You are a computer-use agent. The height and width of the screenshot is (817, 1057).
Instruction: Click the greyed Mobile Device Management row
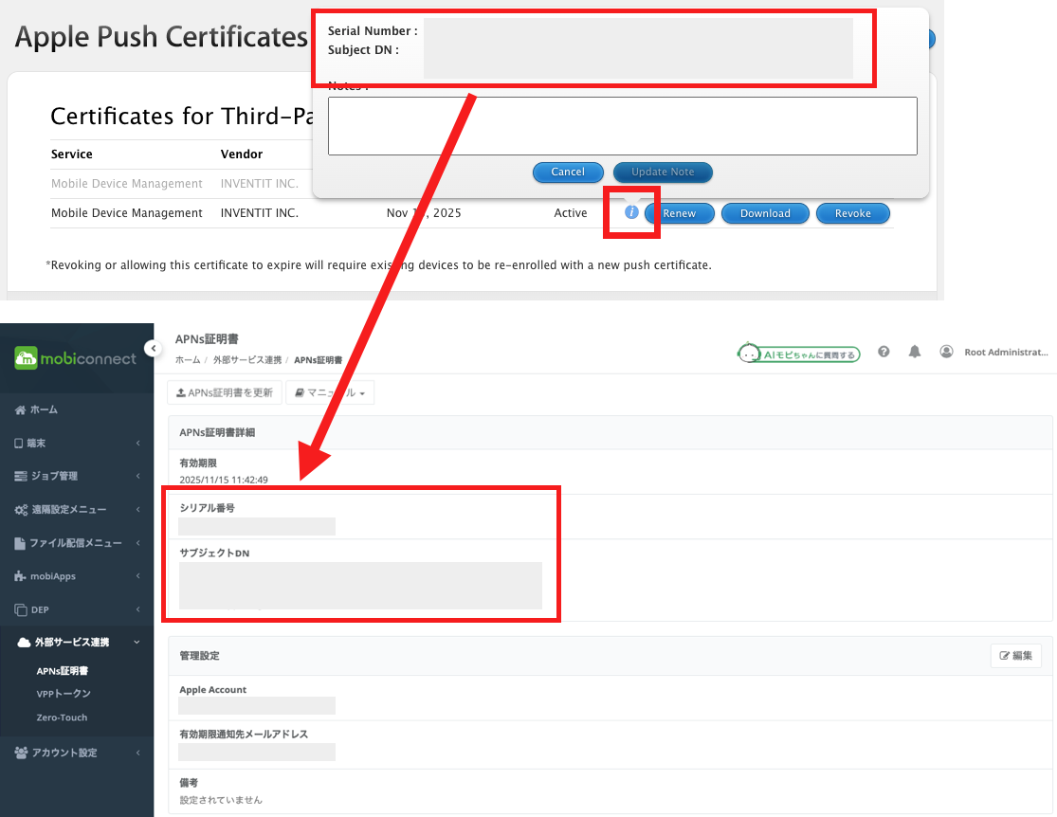[182, 183]
